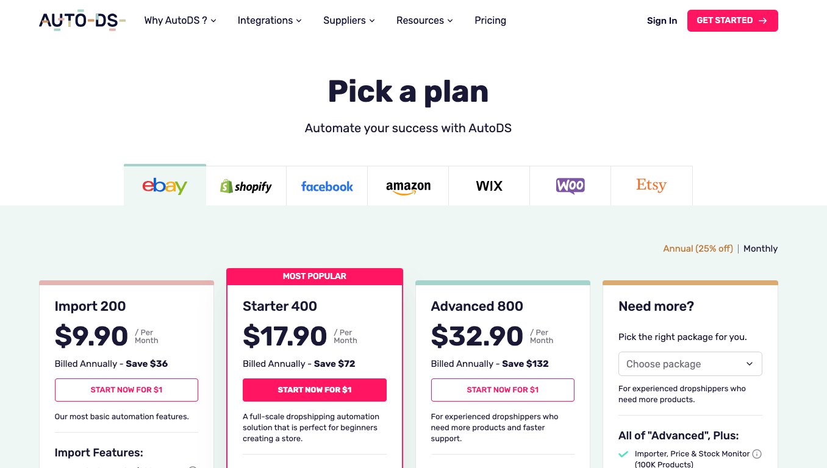Click the info icon beside Importer, Price & Stock Monitor
The image size is (827, 468).
[x=757, y=454]
